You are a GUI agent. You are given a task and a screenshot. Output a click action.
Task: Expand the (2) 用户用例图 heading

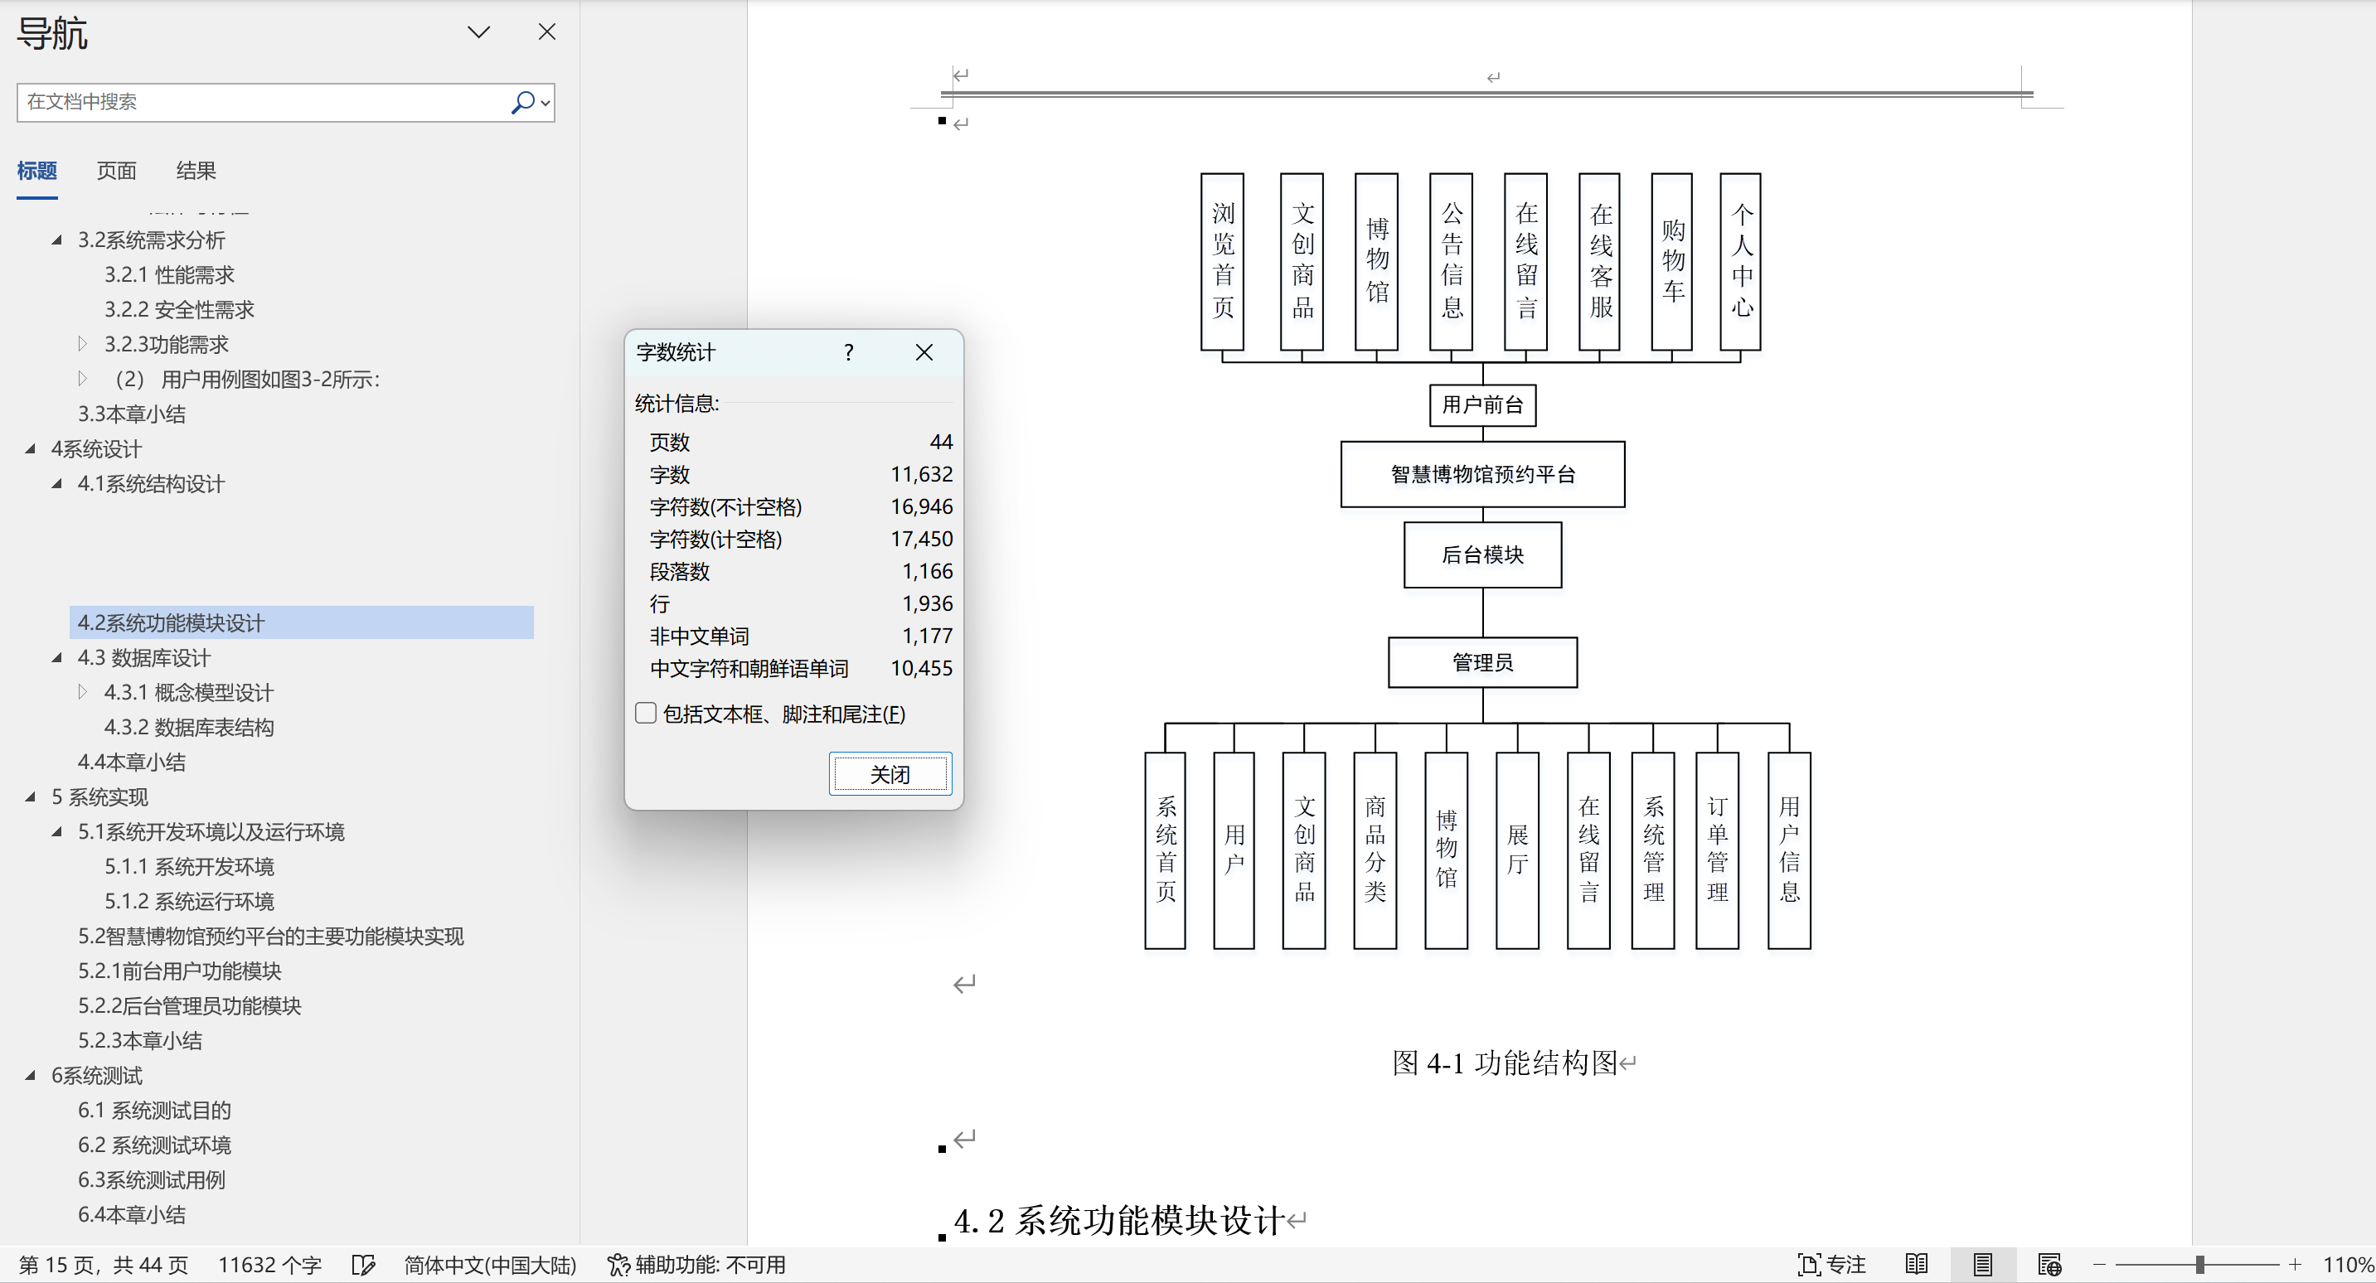(82, 379)
